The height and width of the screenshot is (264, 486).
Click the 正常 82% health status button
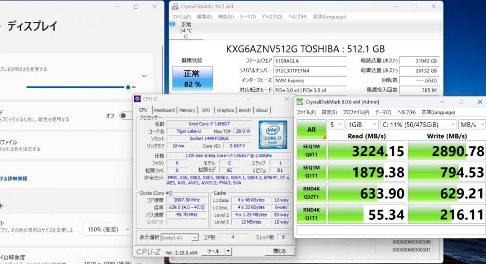point(192,78)
